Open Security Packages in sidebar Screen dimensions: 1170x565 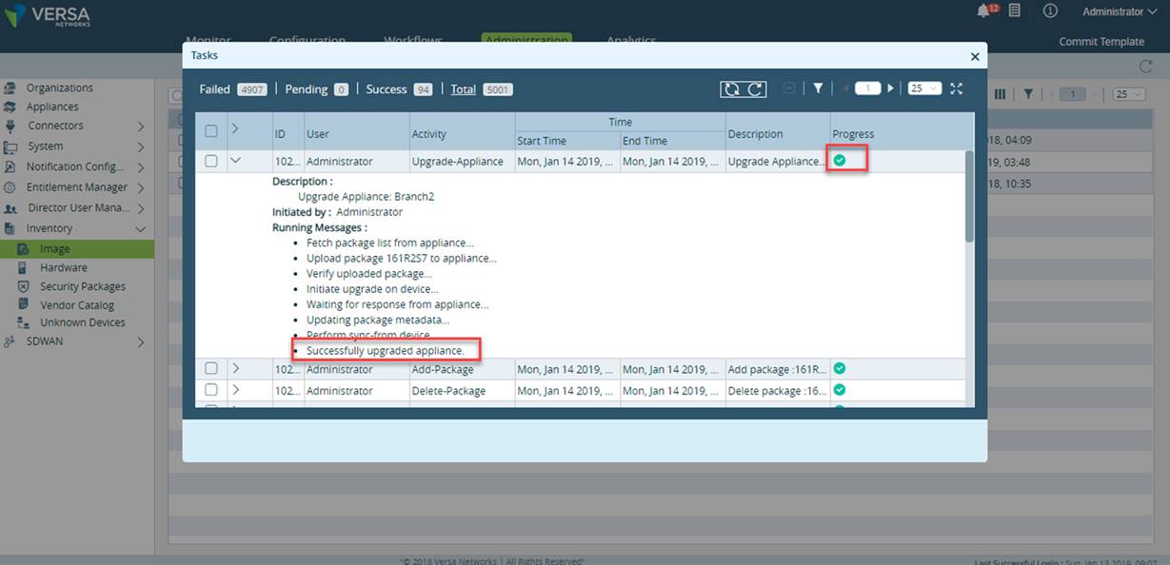click(82, 286)
